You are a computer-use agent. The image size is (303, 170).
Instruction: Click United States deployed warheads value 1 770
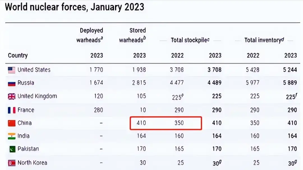pyautogui.click(x=97, y=70)
